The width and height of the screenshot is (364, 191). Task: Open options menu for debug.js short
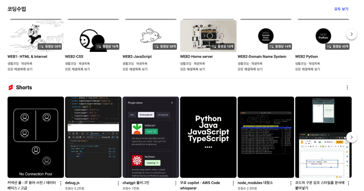coord(118,183)
